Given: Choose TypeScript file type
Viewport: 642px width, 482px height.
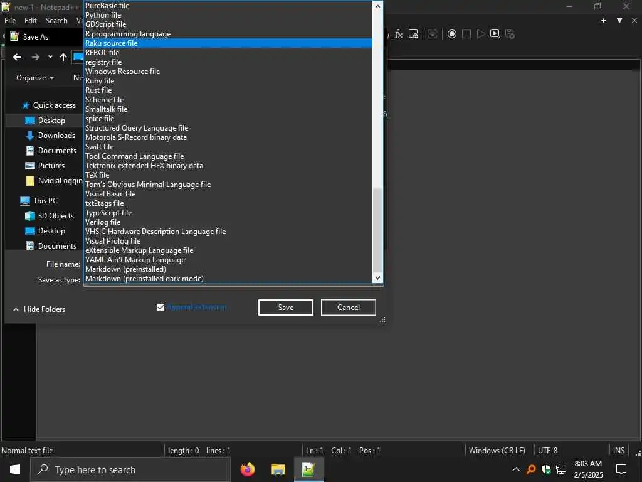Looking at the screenshot, I should tap(228, 213).
